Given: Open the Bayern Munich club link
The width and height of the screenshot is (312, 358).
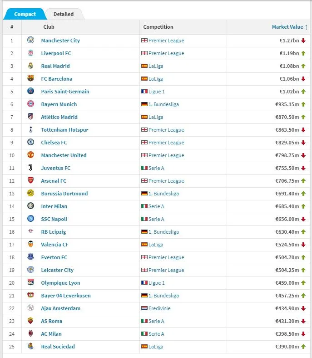Looking at the screenshot, I should click(59, 104).
